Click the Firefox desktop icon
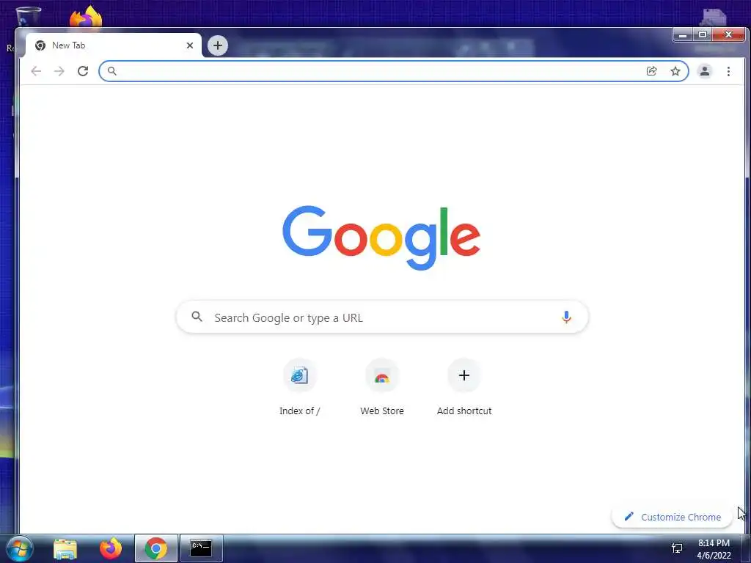The width and height of the screenshot is (751, 563). pos(86,16)
